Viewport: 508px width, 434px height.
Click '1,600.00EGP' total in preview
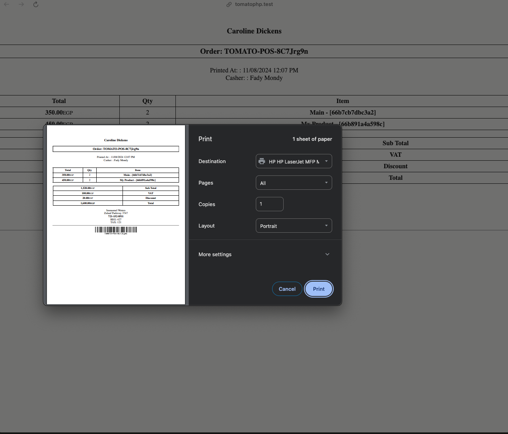88,203
